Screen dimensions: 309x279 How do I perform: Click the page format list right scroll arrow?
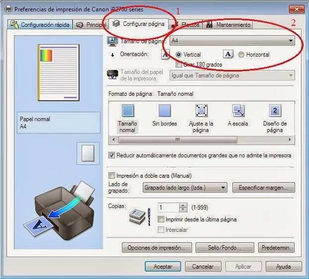point(290,140)
